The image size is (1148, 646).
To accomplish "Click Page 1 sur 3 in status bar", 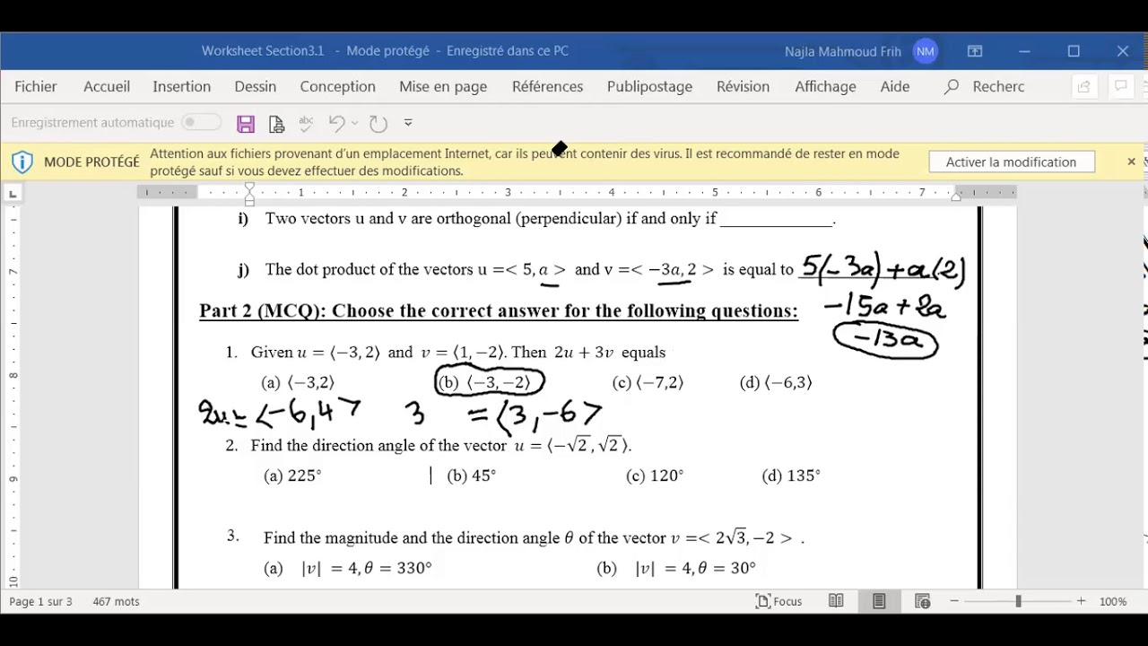I will pos(40,601).
